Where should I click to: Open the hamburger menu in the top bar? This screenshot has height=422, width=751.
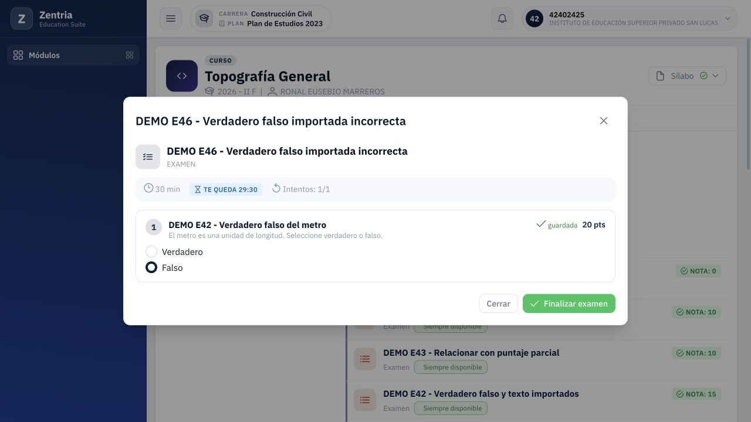pyautogui.click(x=171, y=19)
